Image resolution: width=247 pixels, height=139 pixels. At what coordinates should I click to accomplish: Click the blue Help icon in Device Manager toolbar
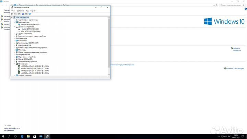[x=23, y=14]
